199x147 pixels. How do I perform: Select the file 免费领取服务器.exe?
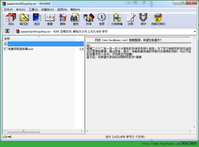click(x=21, y=49)
